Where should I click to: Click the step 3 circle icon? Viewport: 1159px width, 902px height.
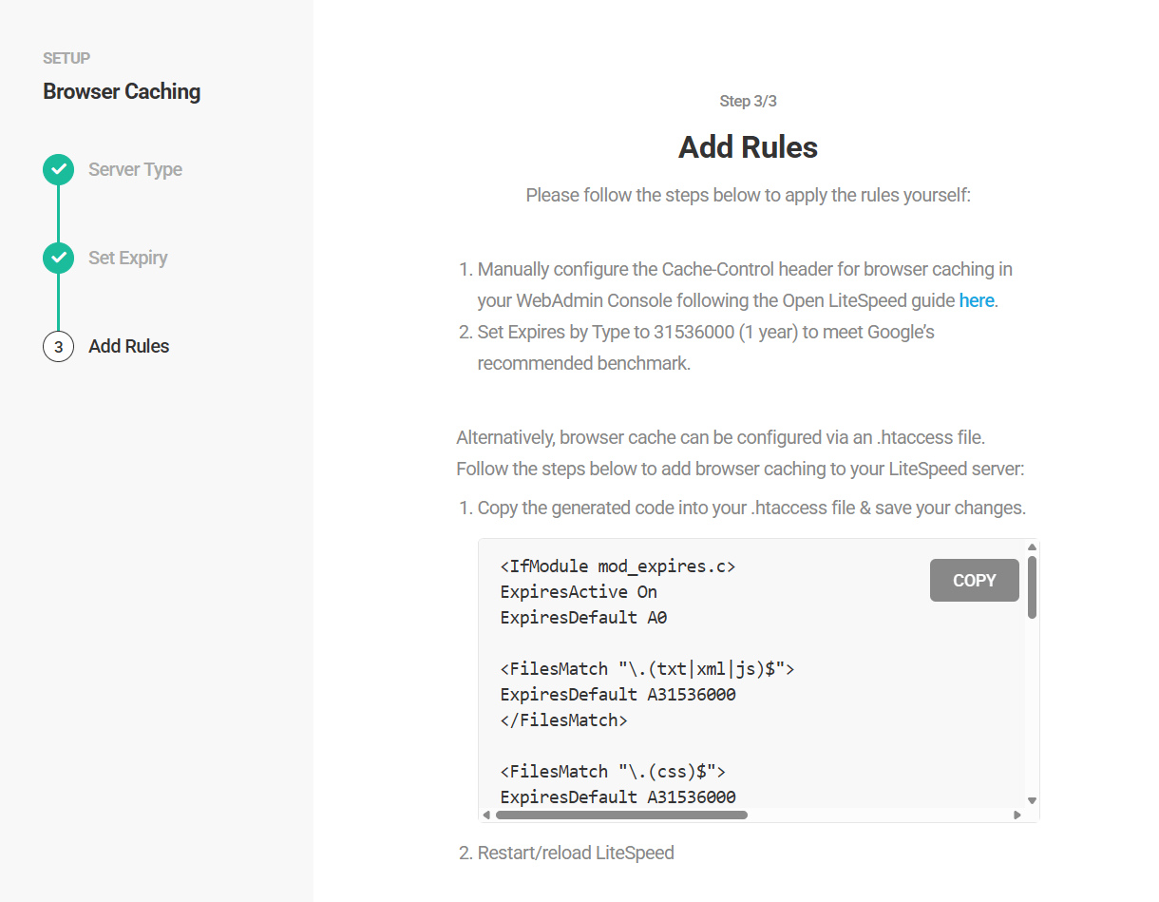58,347
